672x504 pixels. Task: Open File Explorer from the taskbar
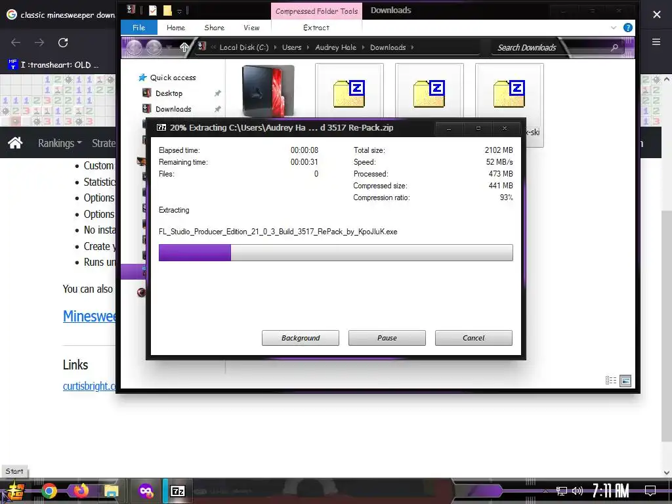(x=111, y=491)
